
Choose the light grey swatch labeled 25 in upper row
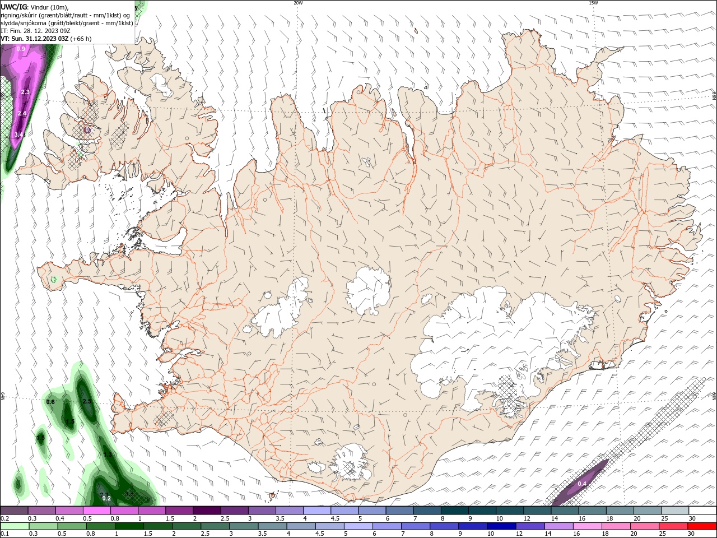(675, 511)
